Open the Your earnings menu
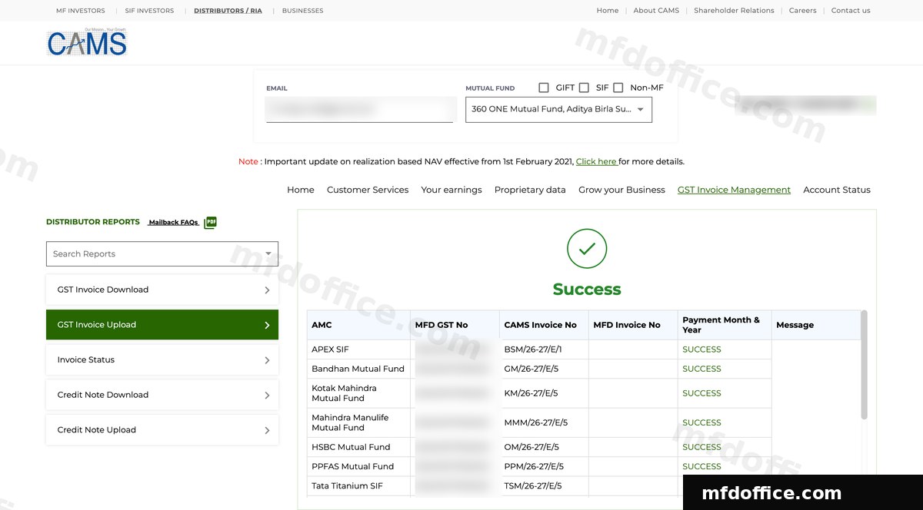Viewport: 923px width, 510px height. point(452,190)
